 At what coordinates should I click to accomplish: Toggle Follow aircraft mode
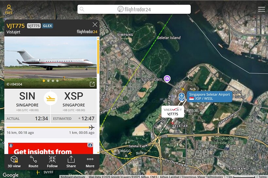(52, 162)
